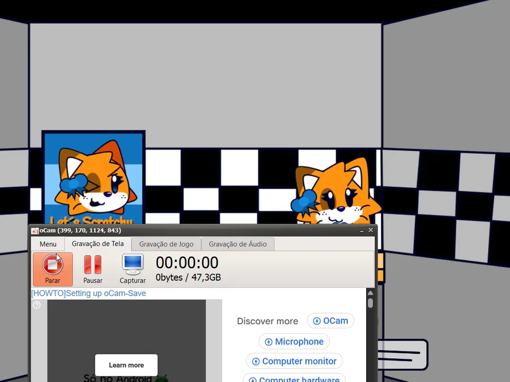Select the Microphone discover chip
The width and height of the screenshot is (510, 382).
point(294,342)
